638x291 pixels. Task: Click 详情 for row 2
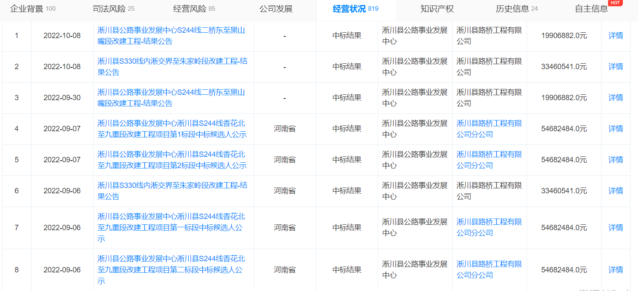(x=616, y=67)
